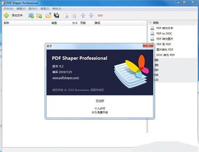Click the 编译 2019/7/25 build date text
199x152 pixels.
tap(62, 72)
